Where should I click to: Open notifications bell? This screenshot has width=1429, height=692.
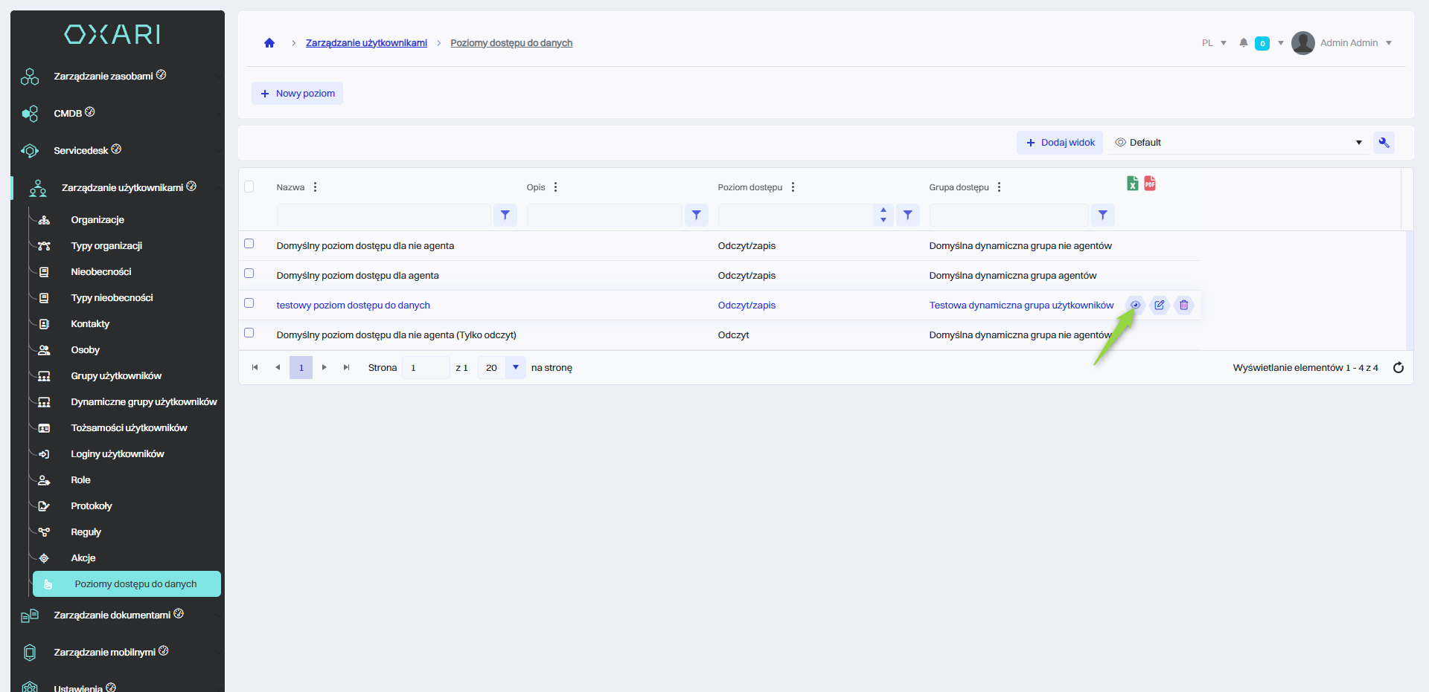(1243, 43)
